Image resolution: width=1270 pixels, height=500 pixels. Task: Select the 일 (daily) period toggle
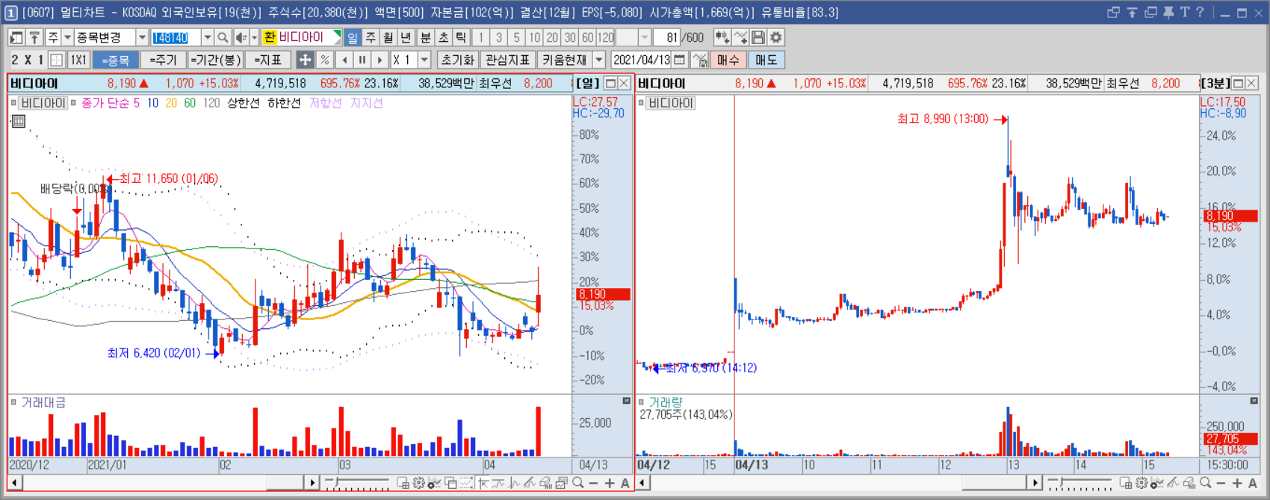[353, 37]
